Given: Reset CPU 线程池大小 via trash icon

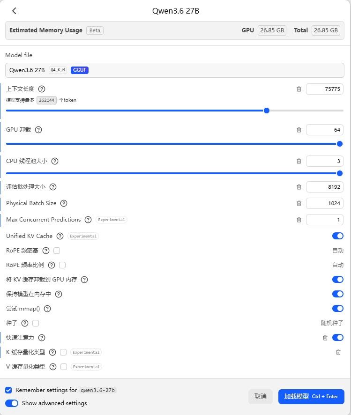Looking at the screenshot, I should point(299,161).
